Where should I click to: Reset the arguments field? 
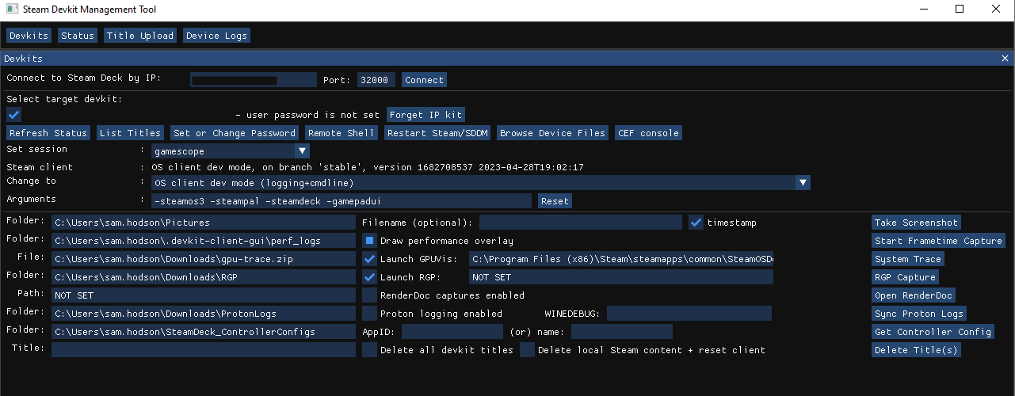click(555, 201)
